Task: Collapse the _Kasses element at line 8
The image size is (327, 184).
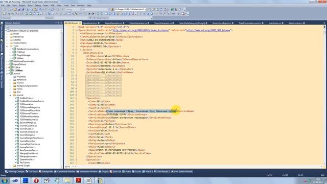Action: click(x=76, y=50)
